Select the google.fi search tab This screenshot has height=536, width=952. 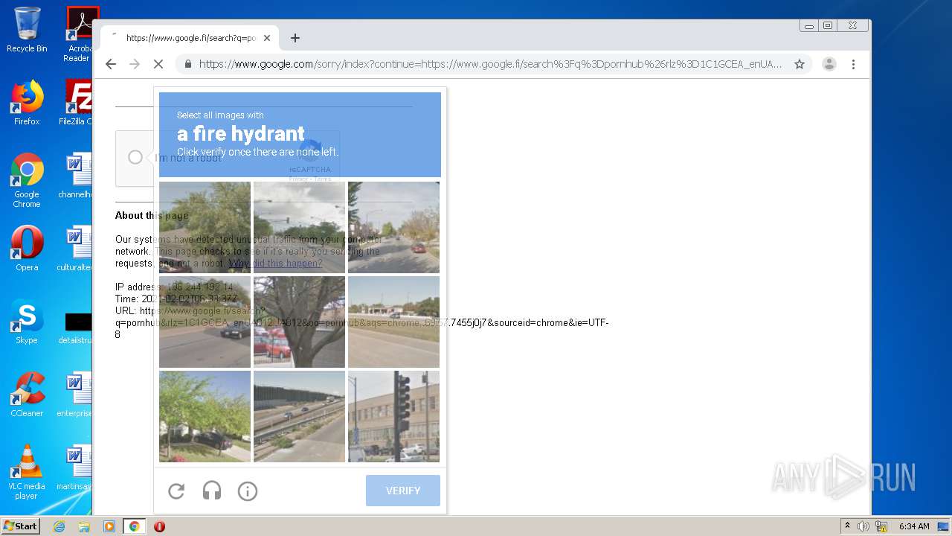pos(190,38)
